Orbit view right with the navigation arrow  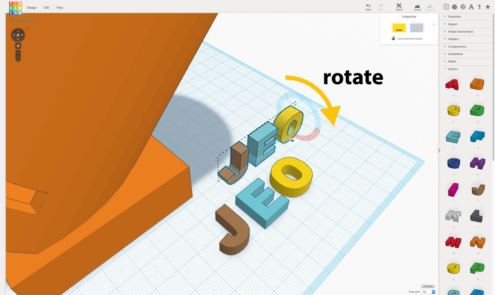click(22, 35)
